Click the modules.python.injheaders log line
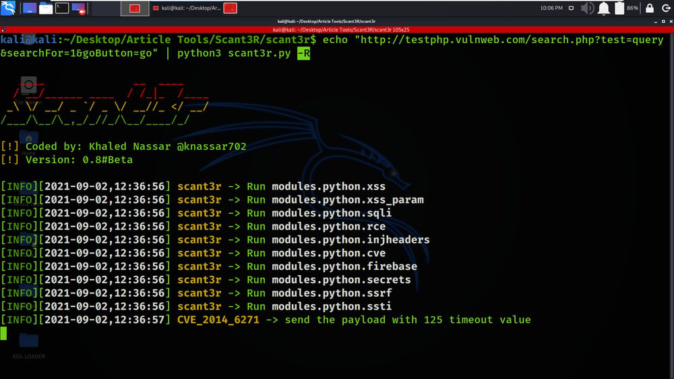Screen dimensions: 674x379 (215, 239)
